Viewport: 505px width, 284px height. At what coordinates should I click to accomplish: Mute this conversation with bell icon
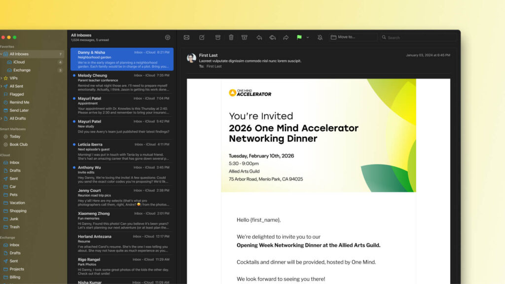[320, 37]
